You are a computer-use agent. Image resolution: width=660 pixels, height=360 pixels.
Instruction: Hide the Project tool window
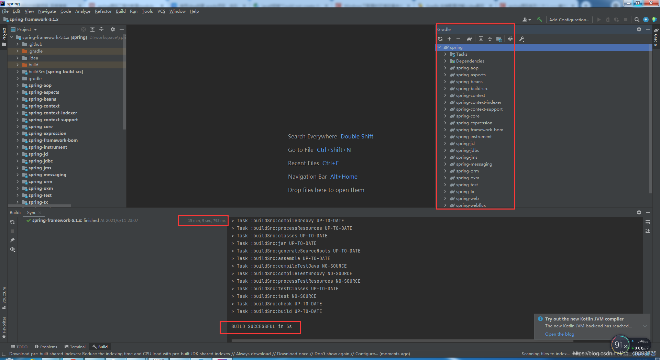point(122,29)
